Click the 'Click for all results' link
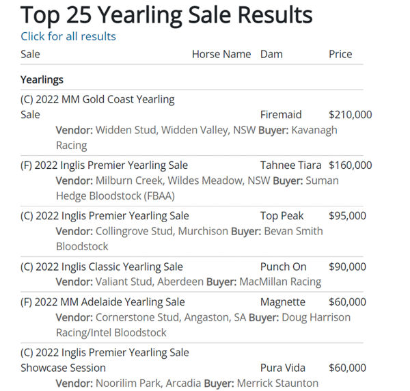 (x=68, y=36)
